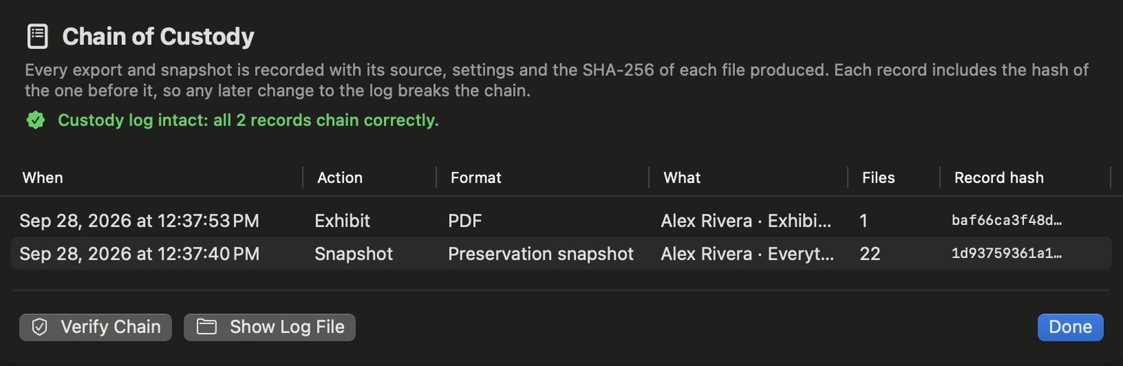
Task: Click the Alex Rivera · Exhibi… cell
Action: point(746,221)
